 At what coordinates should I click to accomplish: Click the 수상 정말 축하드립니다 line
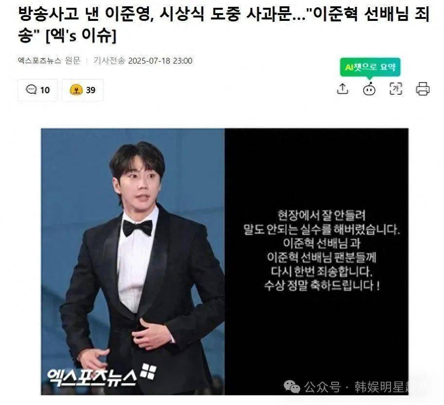322,286
